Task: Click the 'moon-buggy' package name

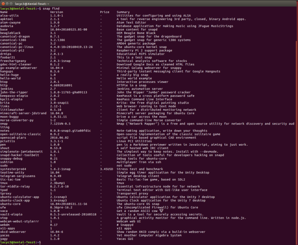Action: (x=9, y=117)
